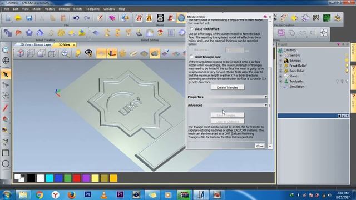The image size is (356, 200).
Task: Open the Toolpaths menu
Action: click(93, 9)
